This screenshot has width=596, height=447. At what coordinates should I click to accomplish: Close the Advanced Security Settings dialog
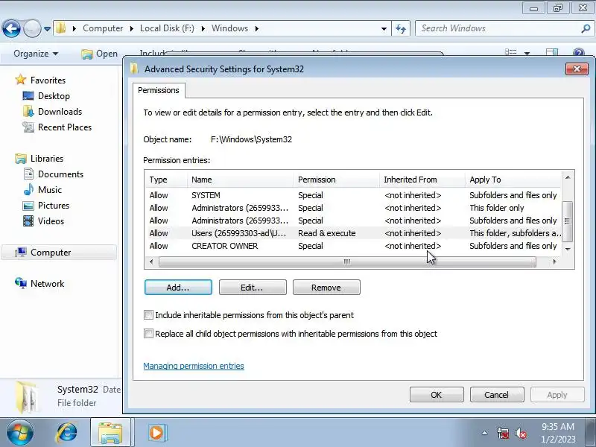coord(577,69)
